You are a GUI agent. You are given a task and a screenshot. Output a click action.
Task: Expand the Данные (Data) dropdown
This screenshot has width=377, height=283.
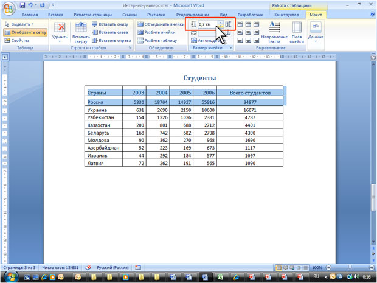point(316,32)
